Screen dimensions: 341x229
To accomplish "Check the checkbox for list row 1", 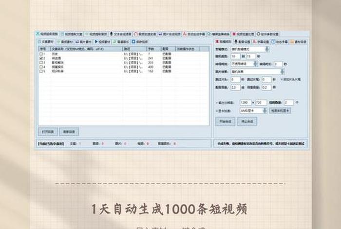I will click(x=41, y=54).
